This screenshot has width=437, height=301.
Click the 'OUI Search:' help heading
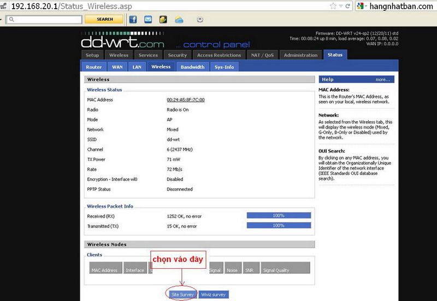pyautogui.click(x=332, y=151)
